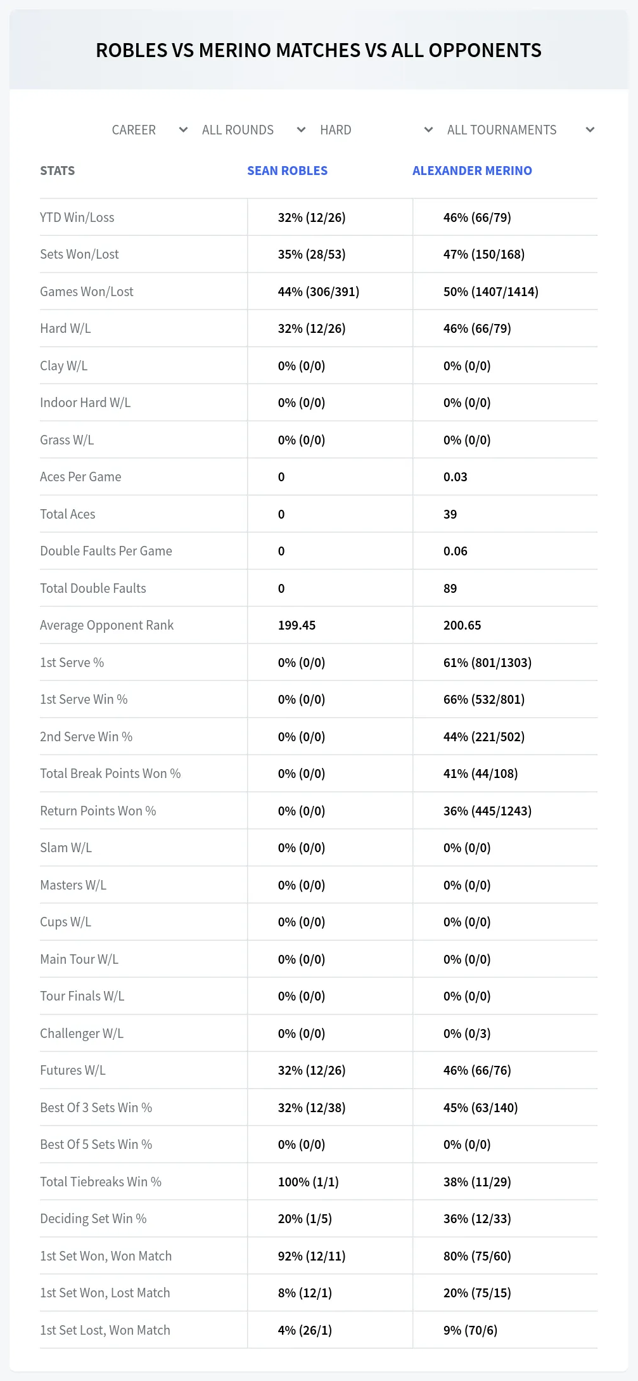The image size is (638, 1381).
Task: Click Merino's 1st Serve % value
Action: click(x=487, y=663)
